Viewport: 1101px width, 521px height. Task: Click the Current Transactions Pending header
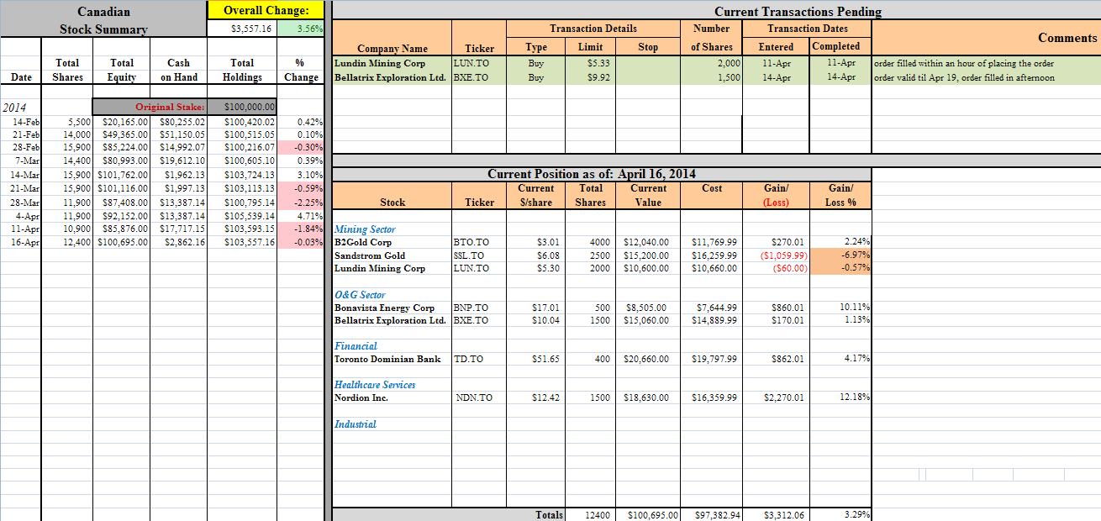coord(798,11)
